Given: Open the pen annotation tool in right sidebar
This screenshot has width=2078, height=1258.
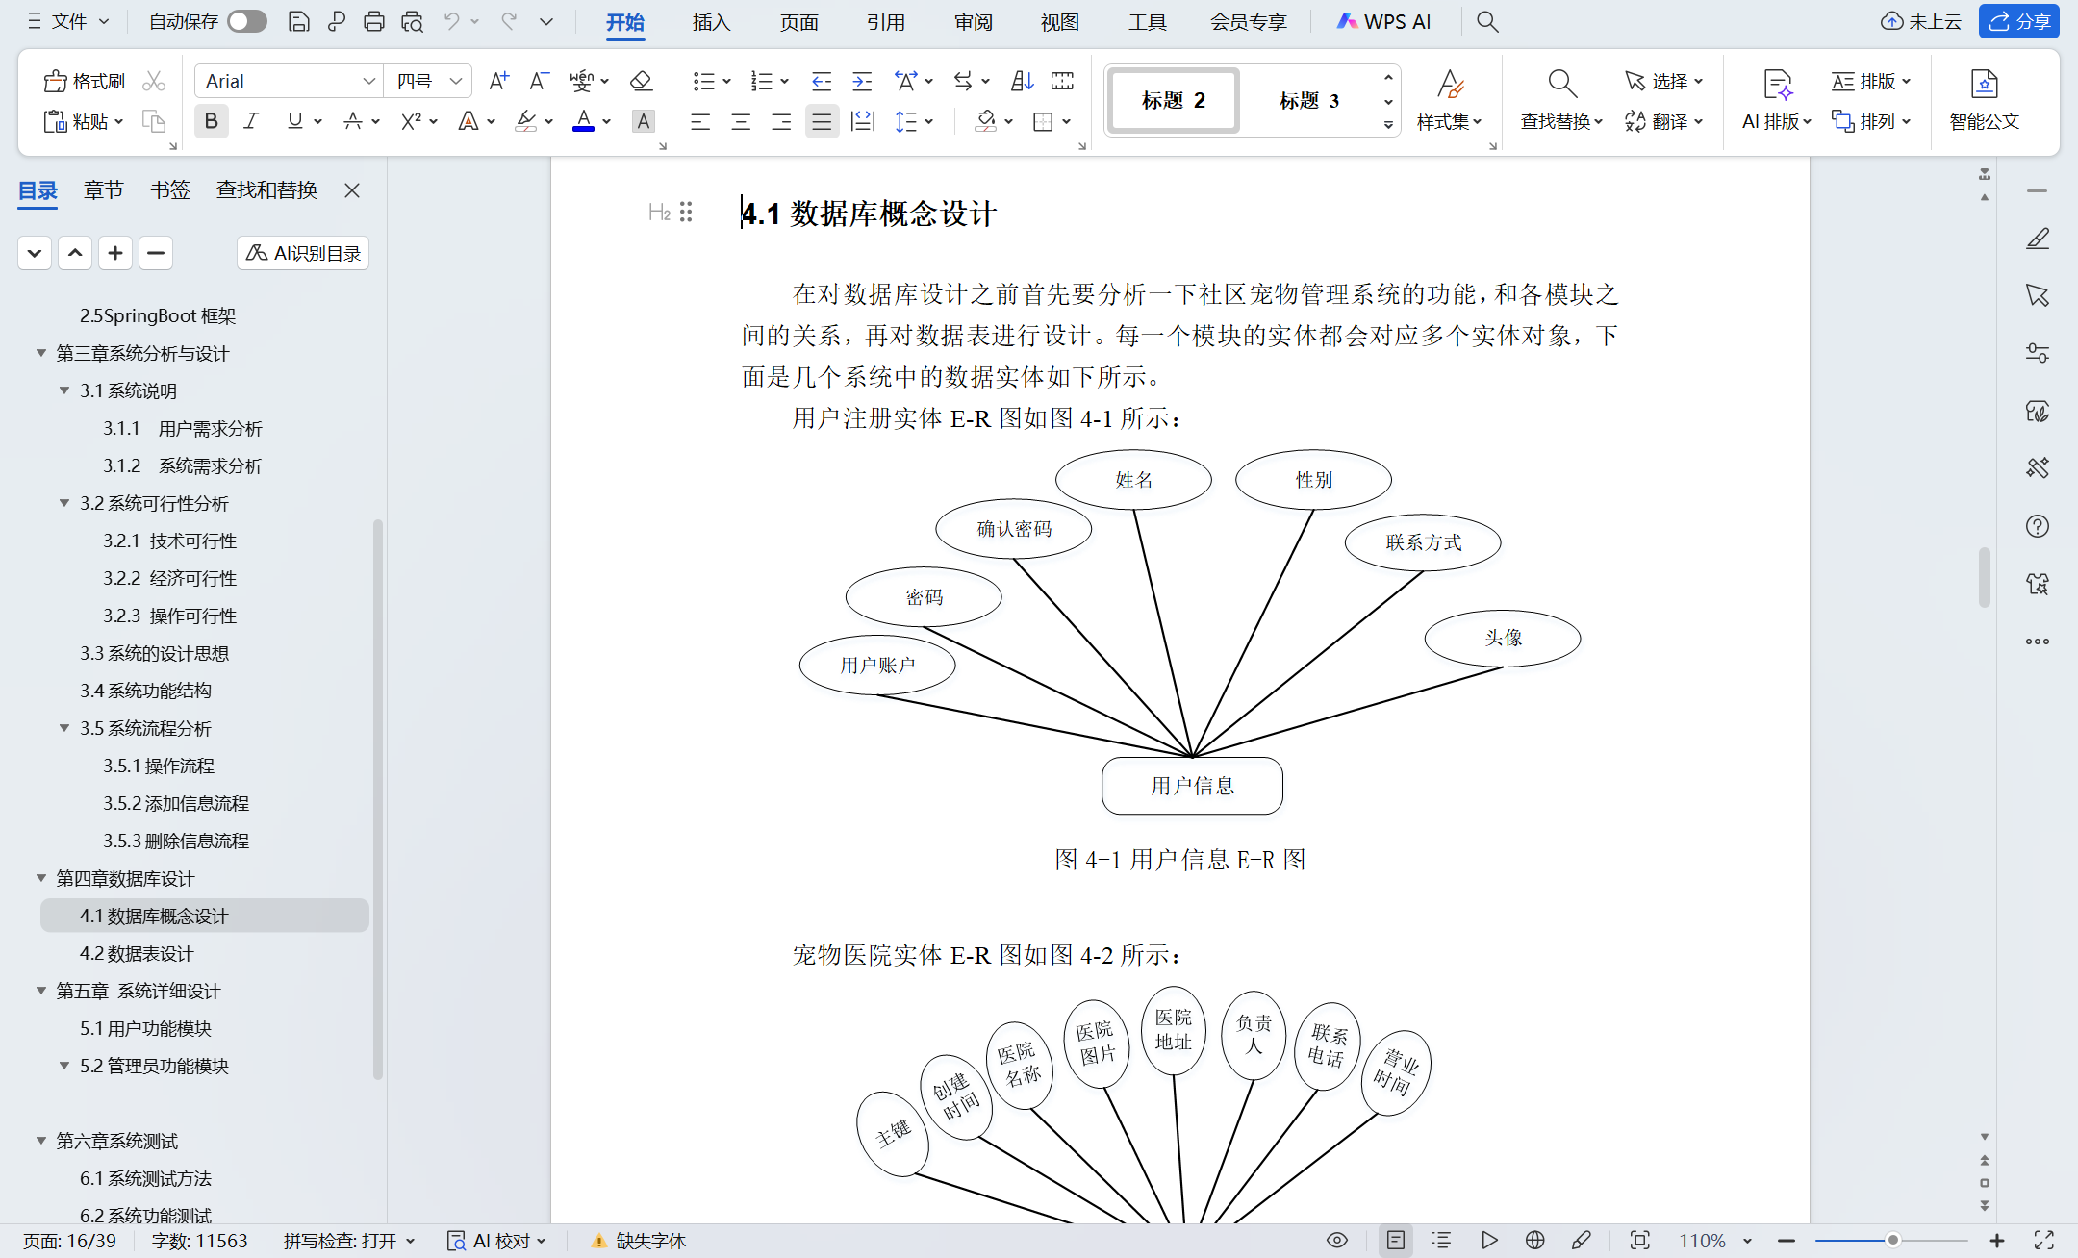Looking at the screenshot, I should click(2038, 239).
